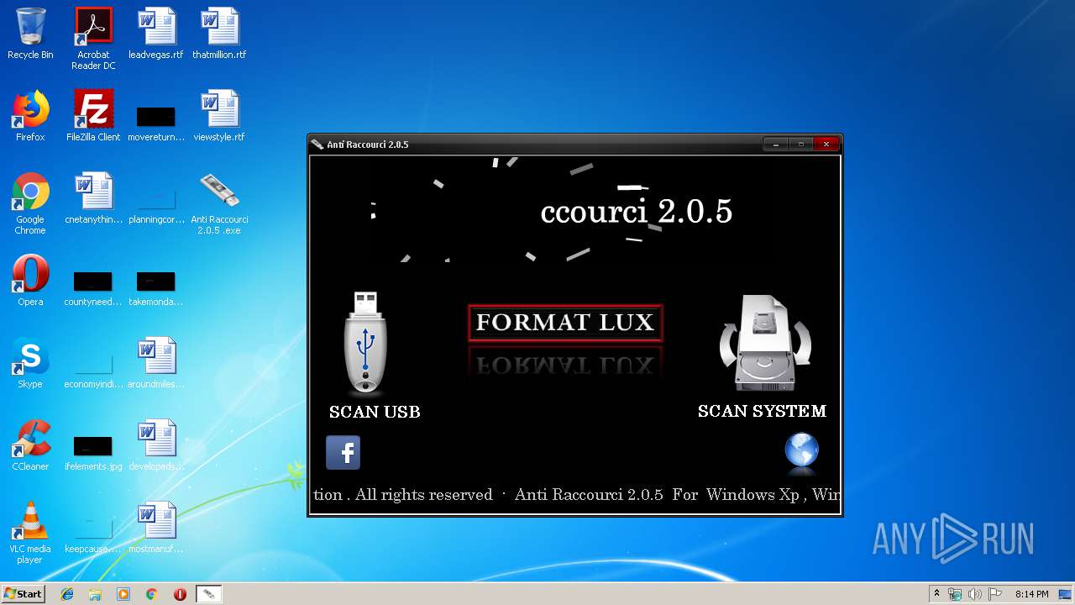Open the countyneed... desktop file
Screen dimensions: 1075x605
(93, 287)
